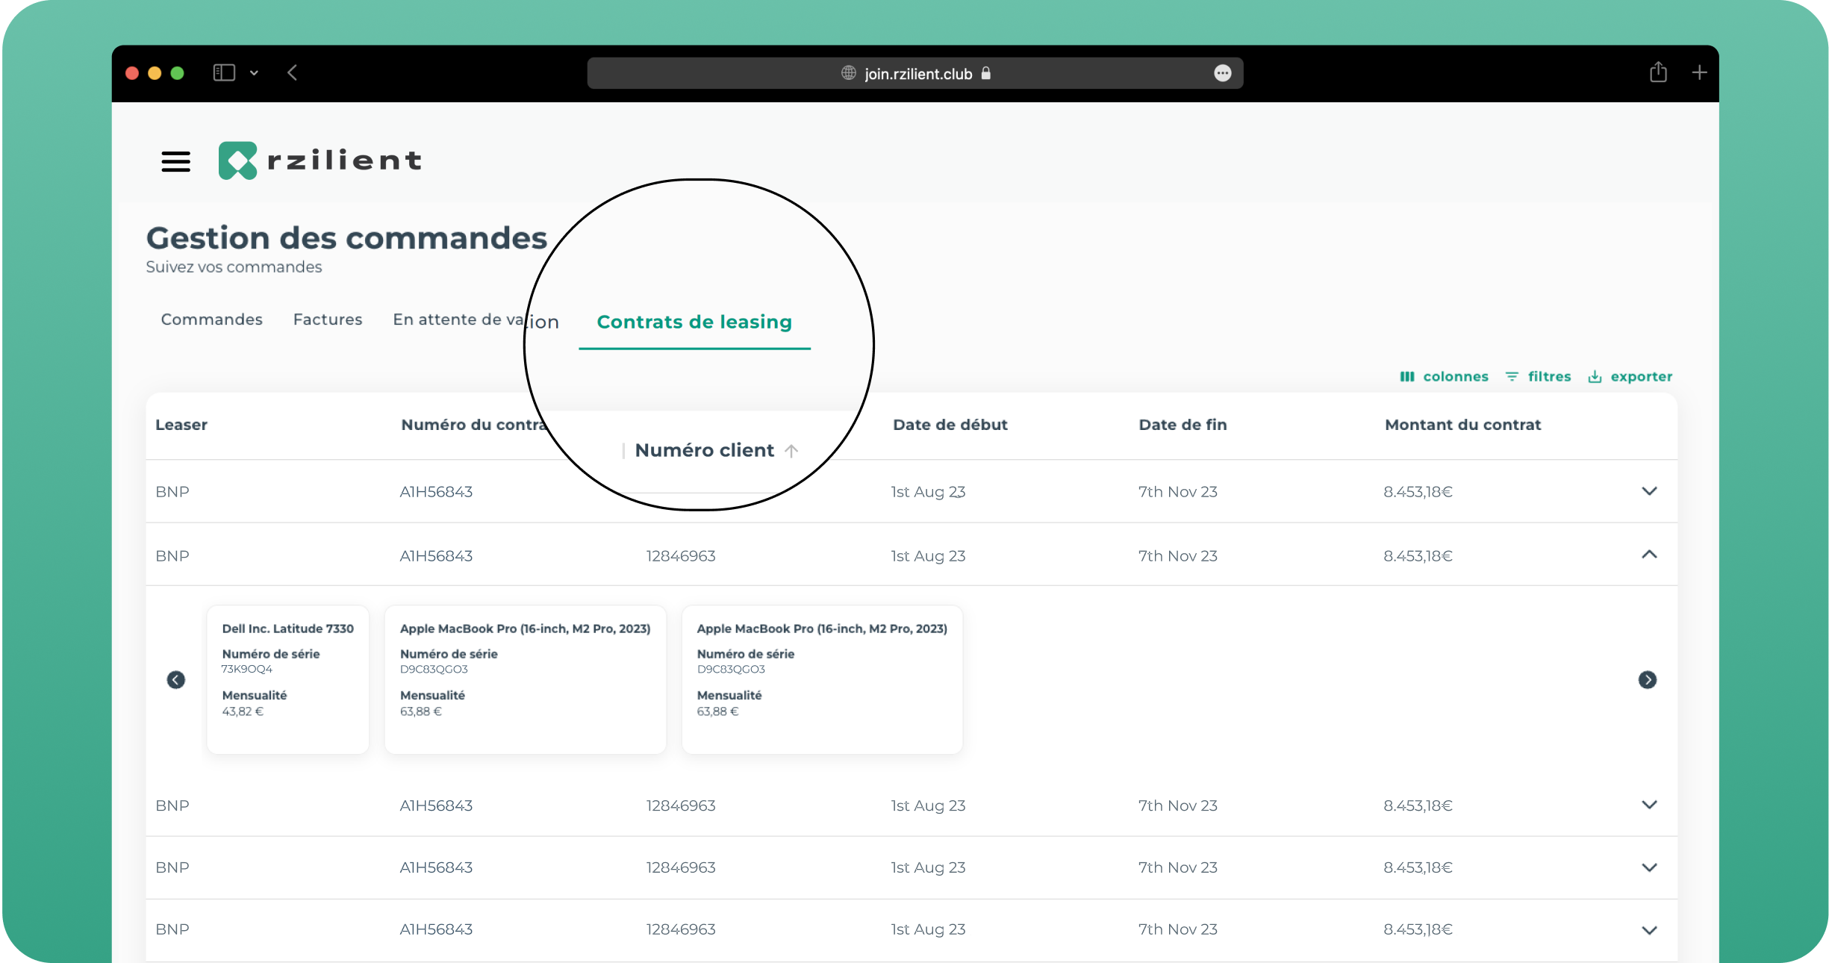The image size is (1829, 963).
Task: Click the ellipsis icon in address bar
Action: (1222, 73)
